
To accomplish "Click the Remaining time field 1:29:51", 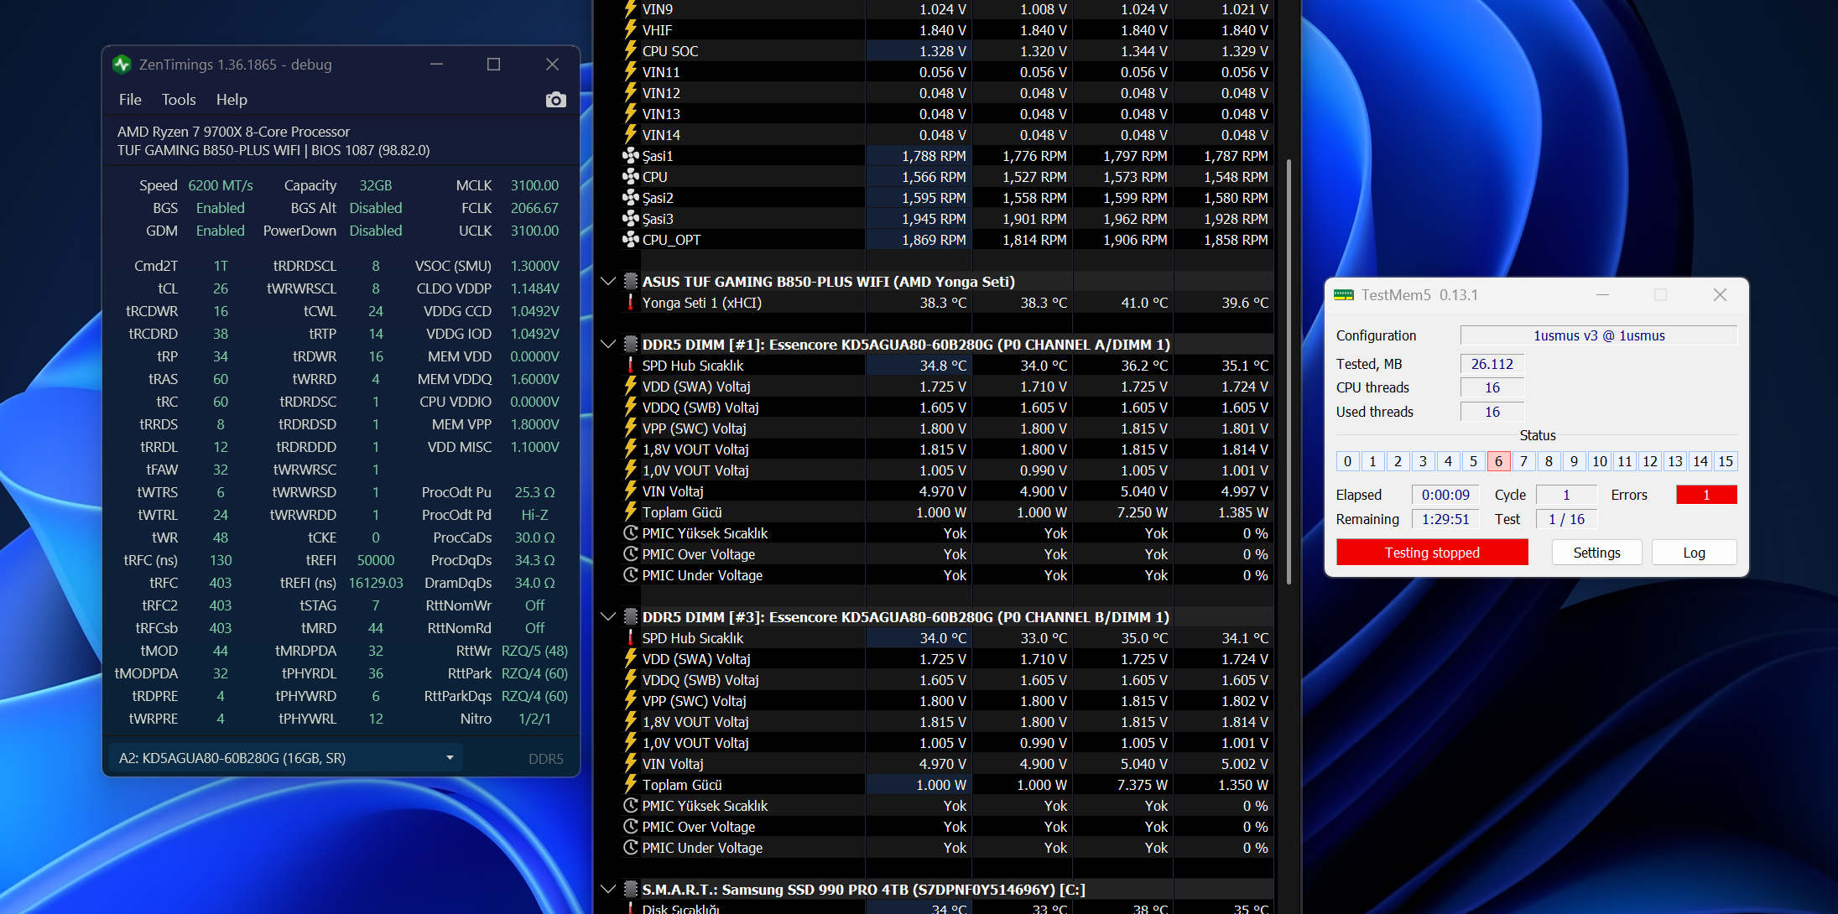I will pos(1445,519).
